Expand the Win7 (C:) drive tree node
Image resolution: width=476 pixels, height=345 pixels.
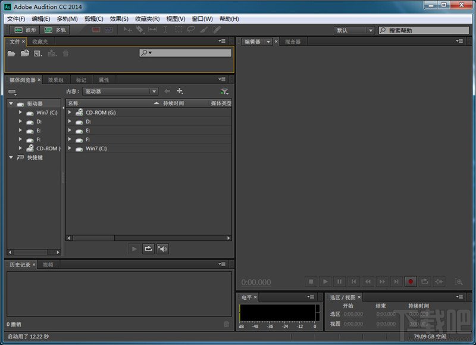20,112
